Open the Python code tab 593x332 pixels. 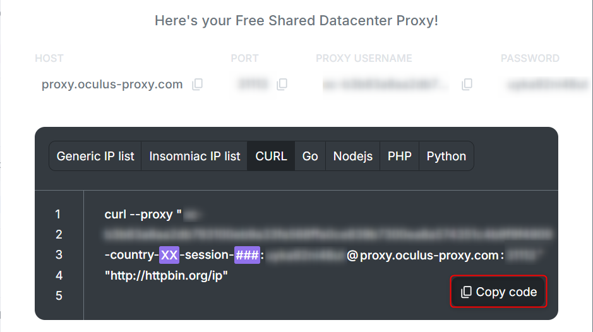[446, 156]
